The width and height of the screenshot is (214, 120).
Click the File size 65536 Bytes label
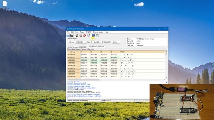tap(88, 49)
